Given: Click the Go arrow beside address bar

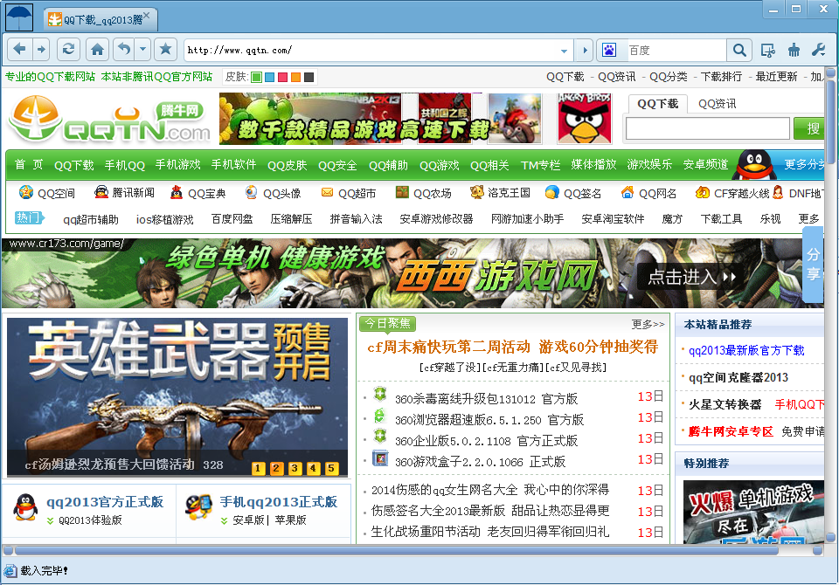Looking at the screenshot, I should tap(585, 51).
